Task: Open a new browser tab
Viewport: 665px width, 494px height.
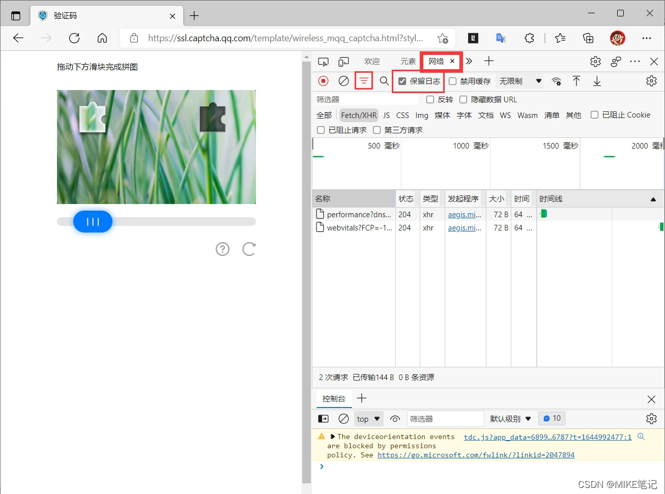Action: pos(194,16)
